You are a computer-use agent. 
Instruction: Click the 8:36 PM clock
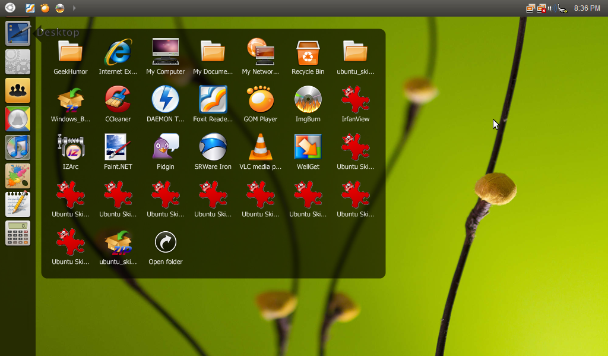587,8
